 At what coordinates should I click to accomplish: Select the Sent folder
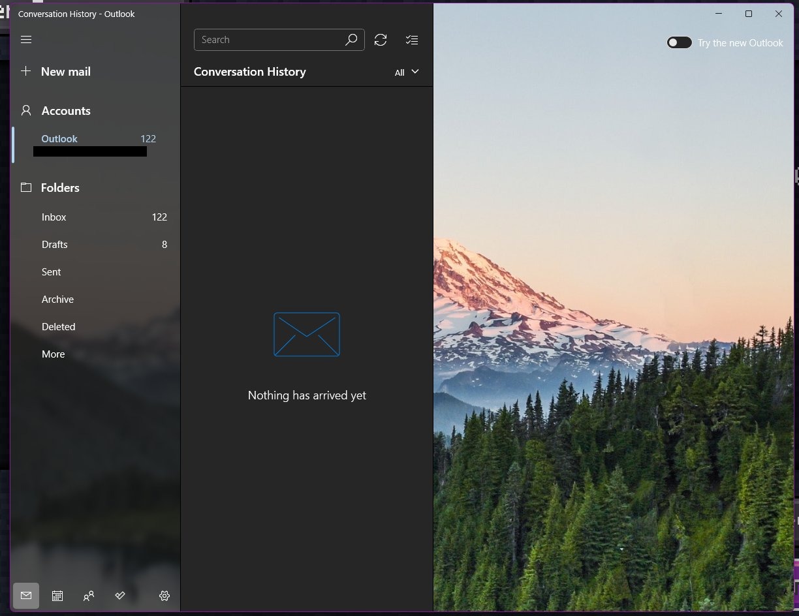52,272
